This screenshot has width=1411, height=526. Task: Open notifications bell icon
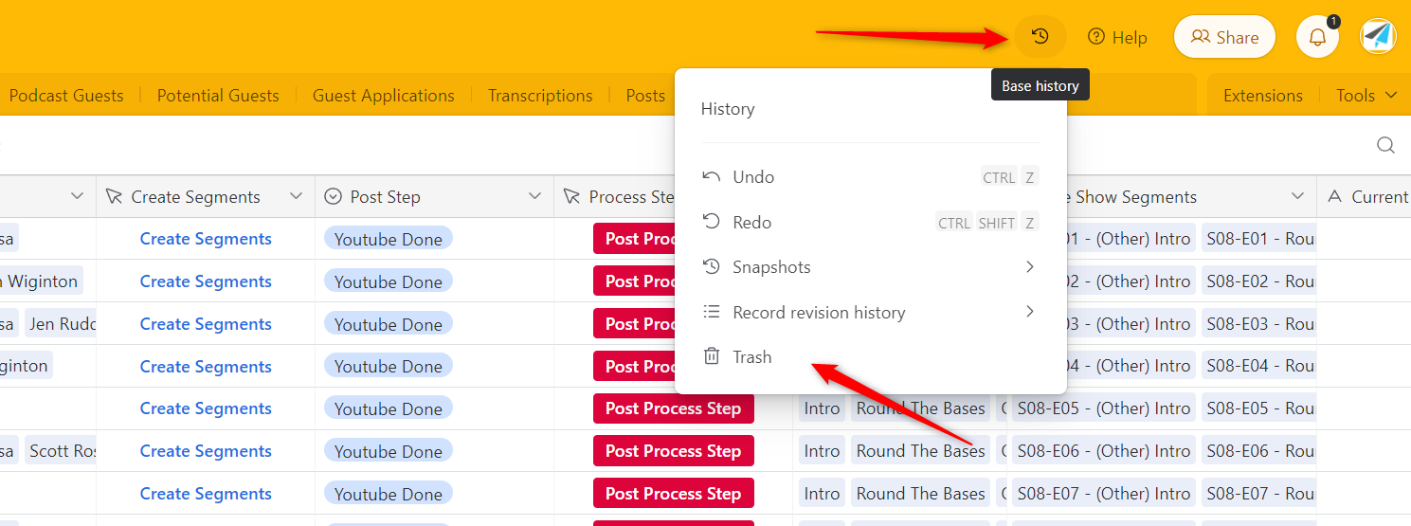pyautogui.click(x=1317, y=37)
